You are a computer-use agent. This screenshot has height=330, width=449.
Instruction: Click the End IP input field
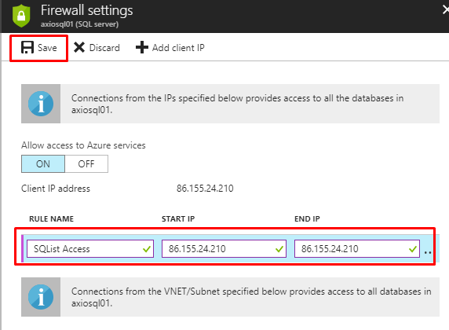coord(357,248)
